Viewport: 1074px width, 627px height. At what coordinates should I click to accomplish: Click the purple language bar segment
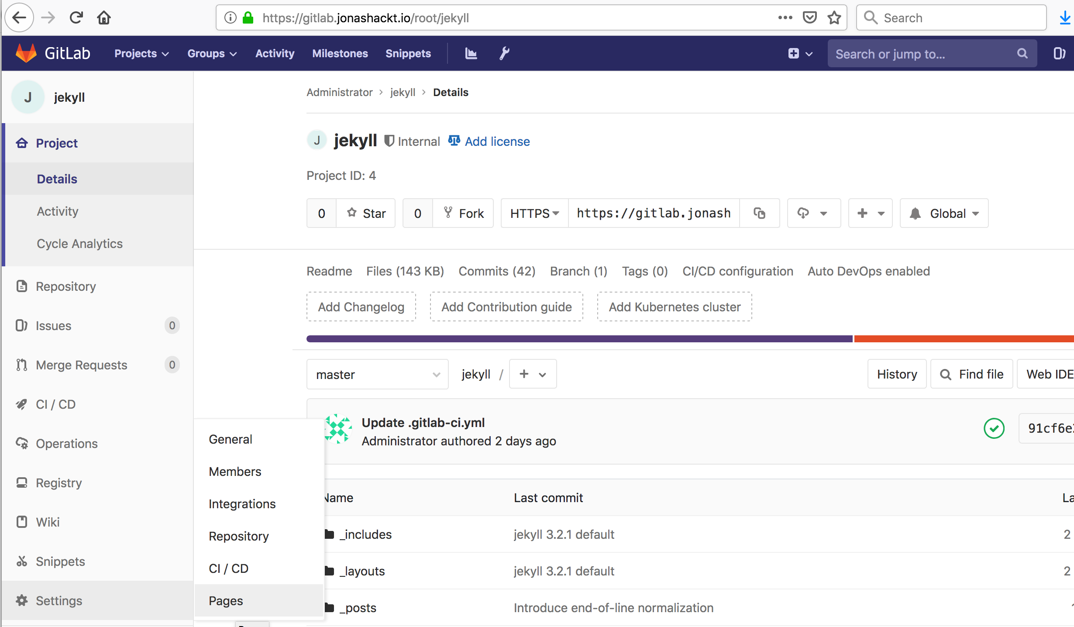pyautogui.click(x=579, y=339)
